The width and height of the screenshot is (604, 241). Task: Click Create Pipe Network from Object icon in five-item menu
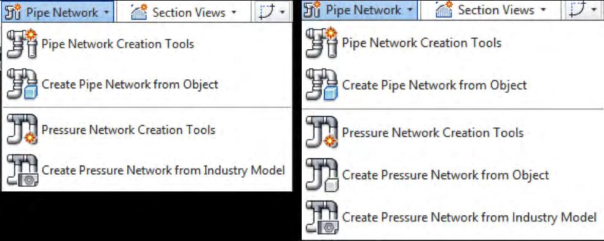[322, 85]
